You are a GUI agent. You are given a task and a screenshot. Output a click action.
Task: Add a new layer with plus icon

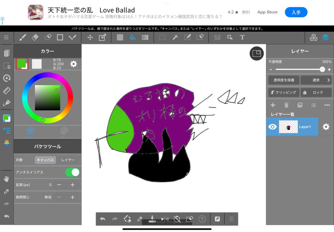click(273, 105)
